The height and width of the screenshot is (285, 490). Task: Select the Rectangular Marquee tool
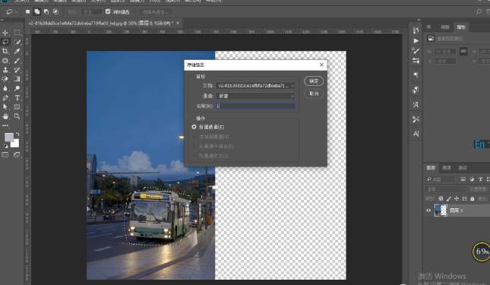(17, 33)
